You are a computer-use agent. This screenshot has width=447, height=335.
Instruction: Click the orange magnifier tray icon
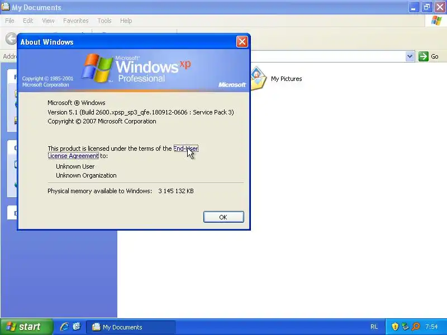416,327
